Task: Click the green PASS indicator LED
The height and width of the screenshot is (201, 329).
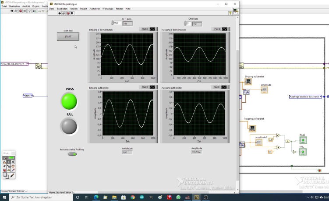Action: click(x=68, y=101)
